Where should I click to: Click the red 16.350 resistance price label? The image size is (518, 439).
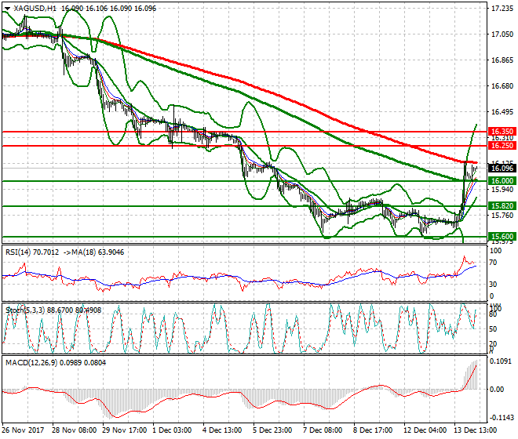click(502, 132)
